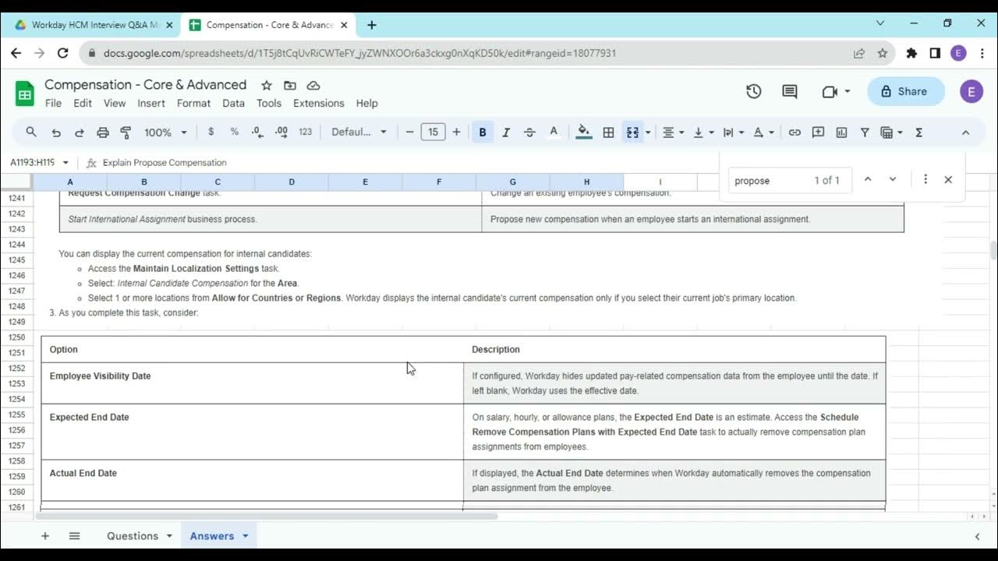Expand merge type dropdown arrow
998x561 pixels.
647,132
